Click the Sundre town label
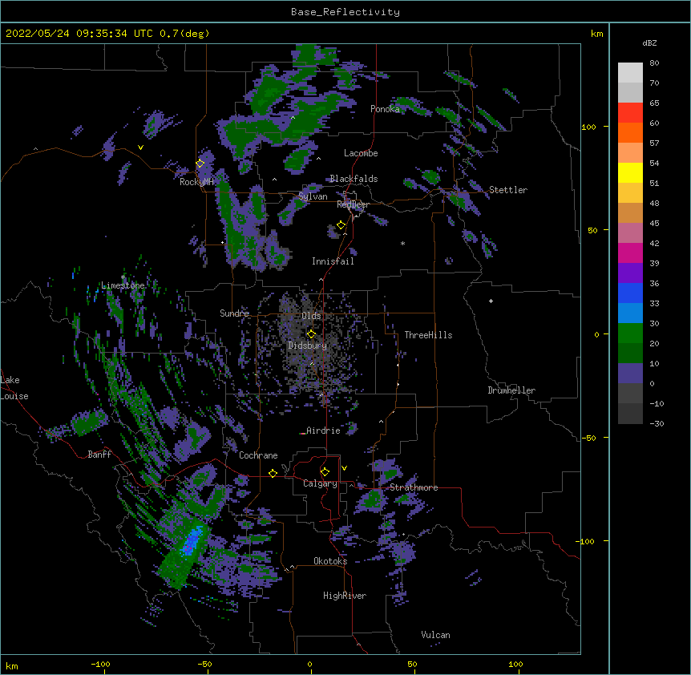This screenshot has width=691, height=675. [234, 313]
